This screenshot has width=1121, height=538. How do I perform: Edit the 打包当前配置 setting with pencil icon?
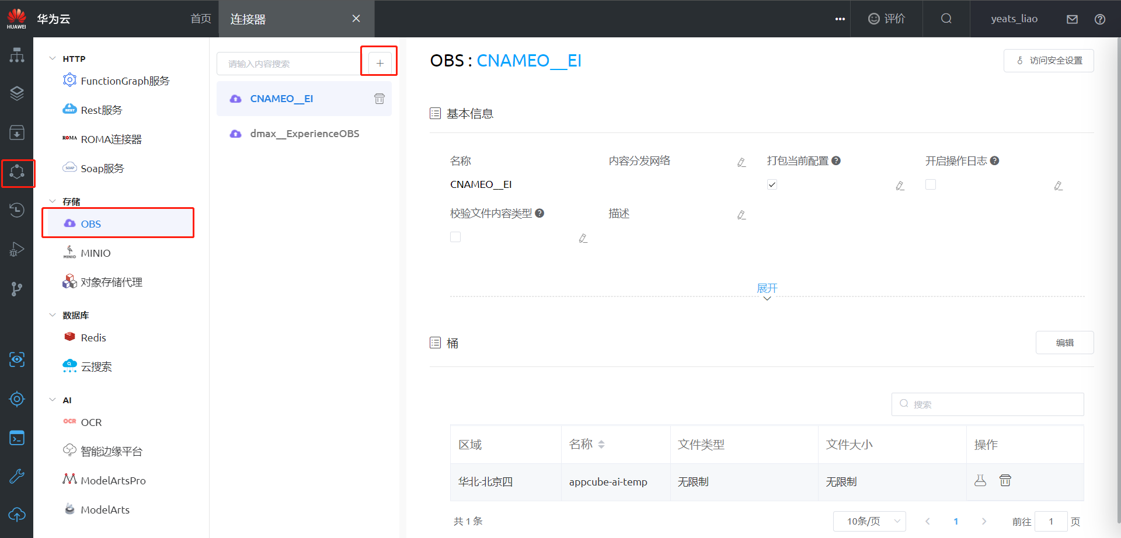coord(900,186)
